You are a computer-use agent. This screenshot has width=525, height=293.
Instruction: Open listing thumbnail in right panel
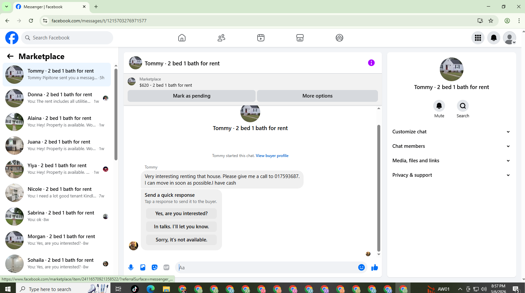pyautogui.click(x=451, y=69)
